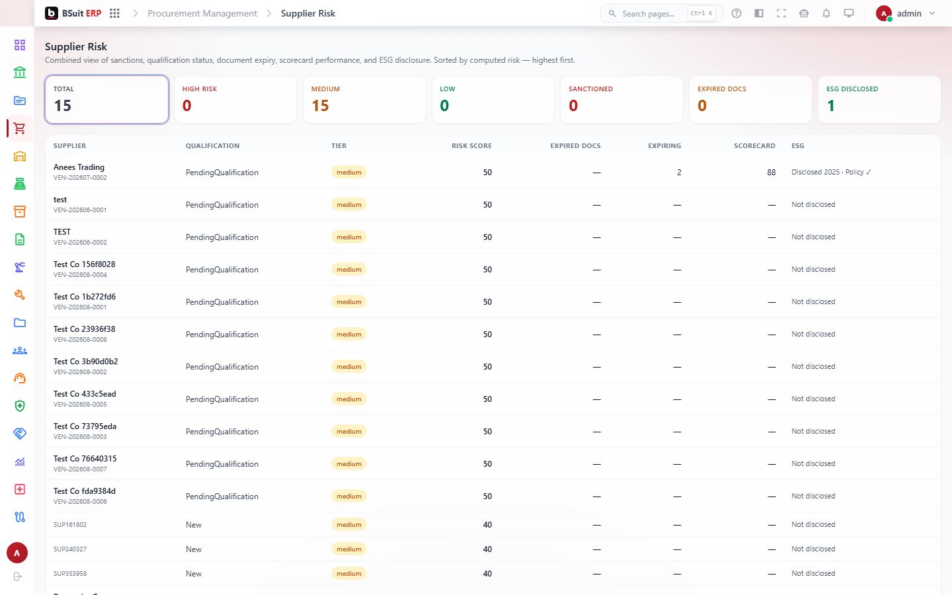Screen dimensions: 952x595
Task: Click the EXPIRING column header
Action: point(664,145)
